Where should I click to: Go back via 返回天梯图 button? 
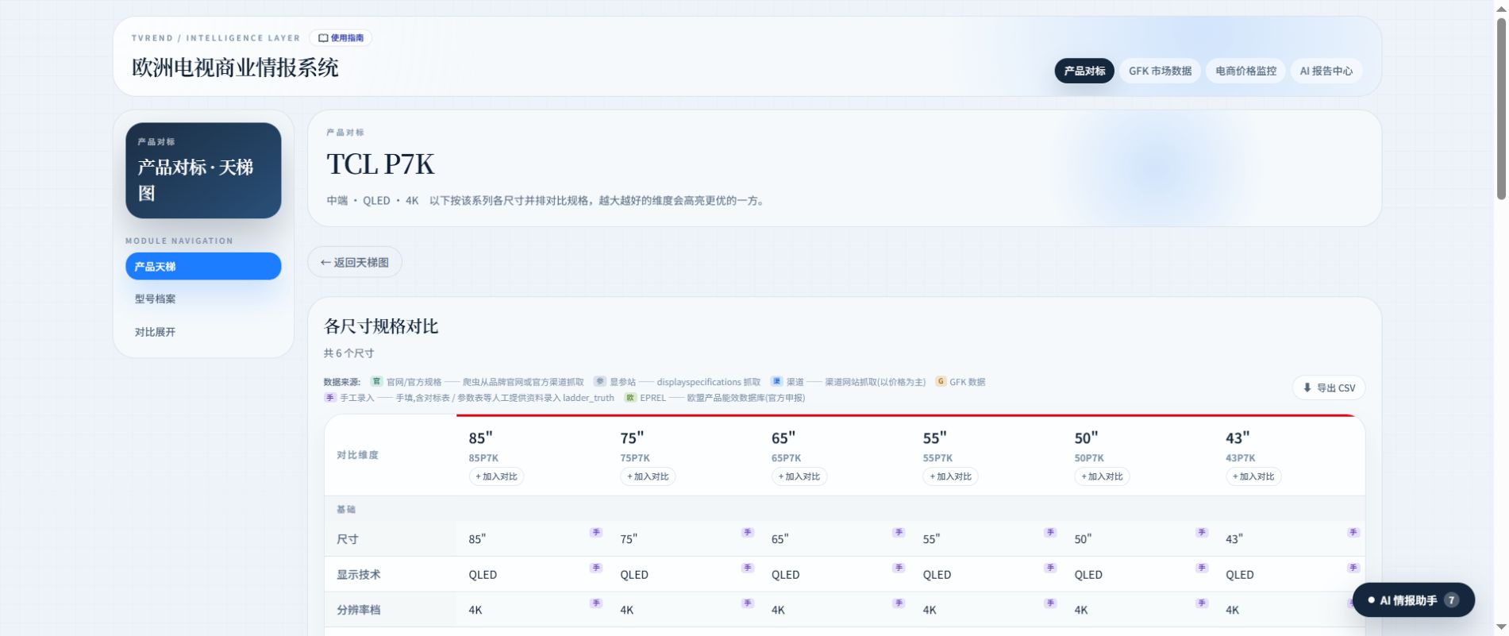pos(355,262)
